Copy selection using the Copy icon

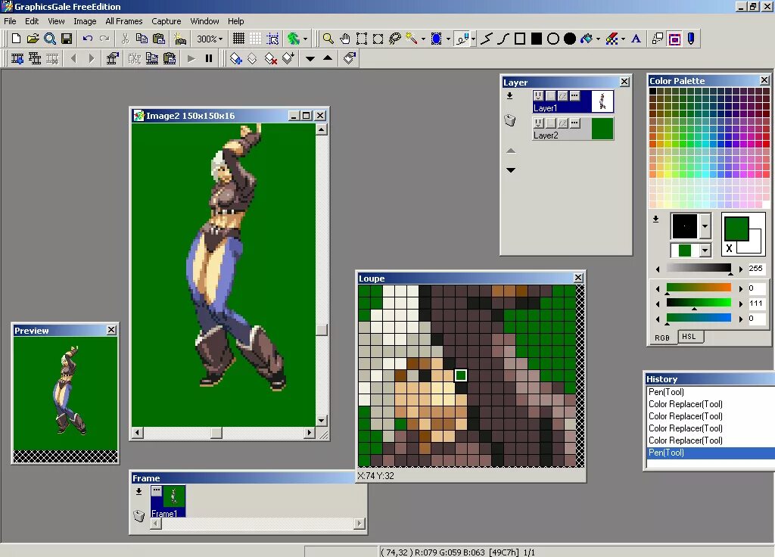click(142, 39)
